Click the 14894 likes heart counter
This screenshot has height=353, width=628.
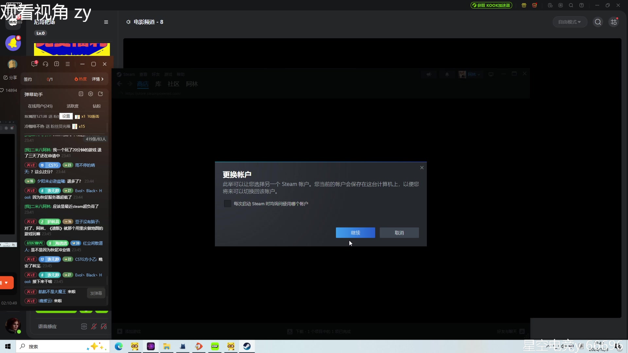tap(9, 90)
